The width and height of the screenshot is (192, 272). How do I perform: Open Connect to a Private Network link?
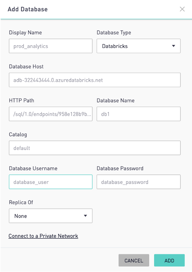(43, 236)
